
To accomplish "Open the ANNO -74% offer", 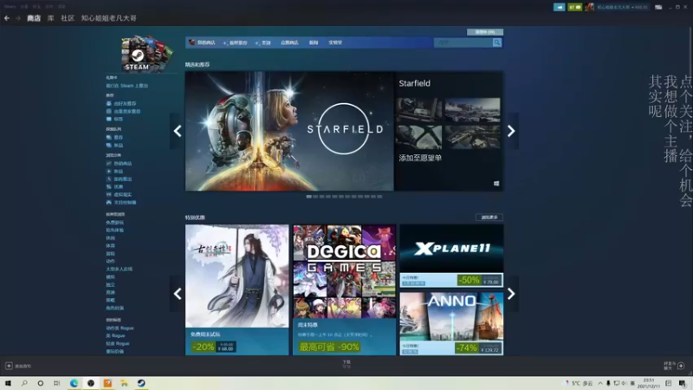I will point(451,323).
